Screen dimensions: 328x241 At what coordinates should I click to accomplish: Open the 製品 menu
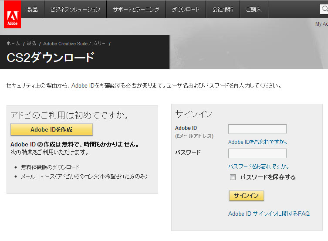[32, 9]
